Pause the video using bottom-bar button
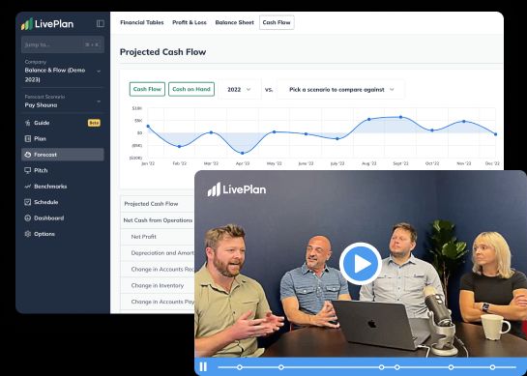The height and width of the screenshot is (376, 527). 203,366
